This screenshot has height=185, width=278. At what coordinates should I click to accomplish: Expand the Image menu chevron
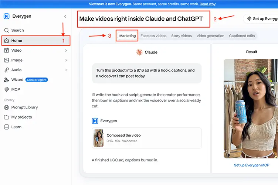tap(66, 60)
